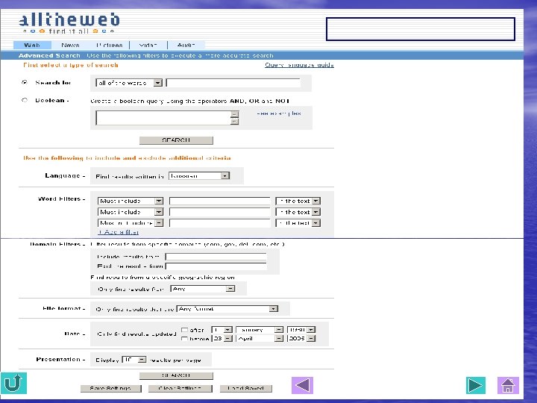
Task: Click the "Exclude results from" domain field
Action: tap(216, 266)
